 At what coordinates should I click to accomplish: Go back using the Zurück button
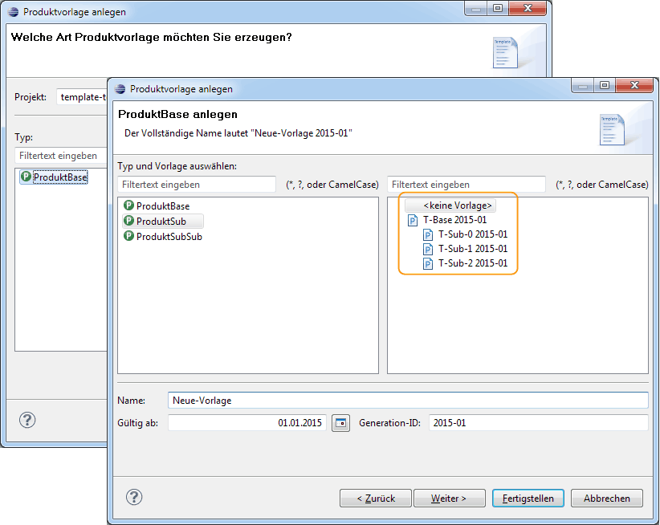pos(375,498)
